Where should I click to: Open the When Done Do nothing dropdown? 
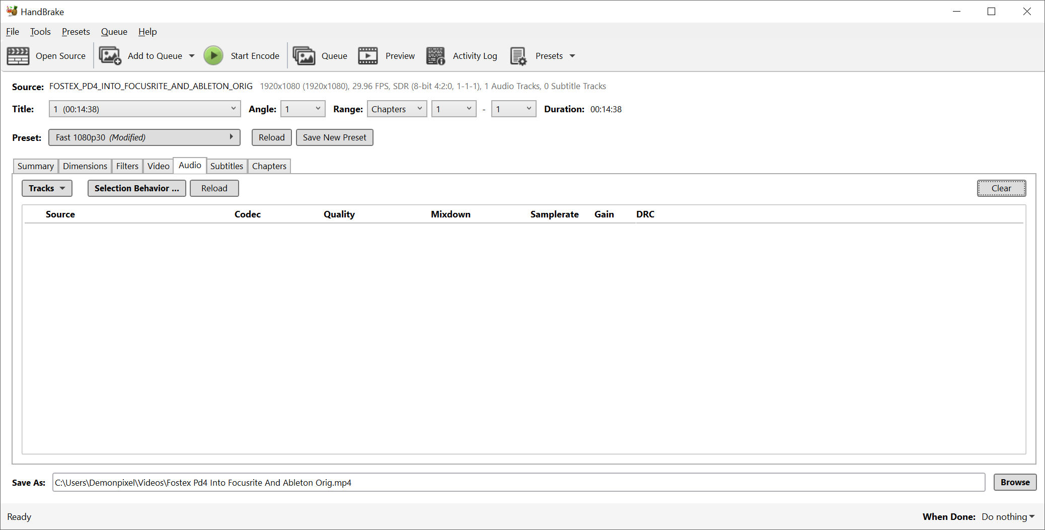click(1008, 517)
